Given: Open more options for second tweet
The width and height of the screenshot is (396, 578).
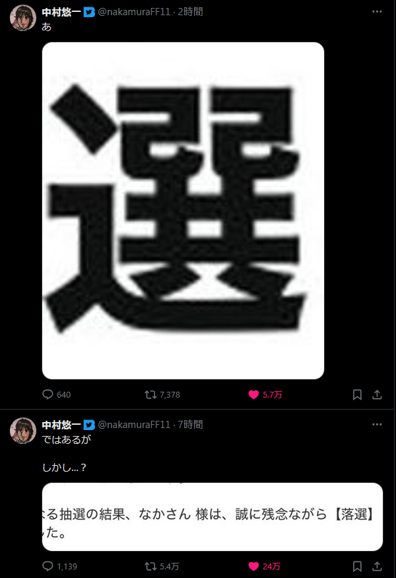Looking at the screenshot, I should pyautogui.click(x=377, y=425).
